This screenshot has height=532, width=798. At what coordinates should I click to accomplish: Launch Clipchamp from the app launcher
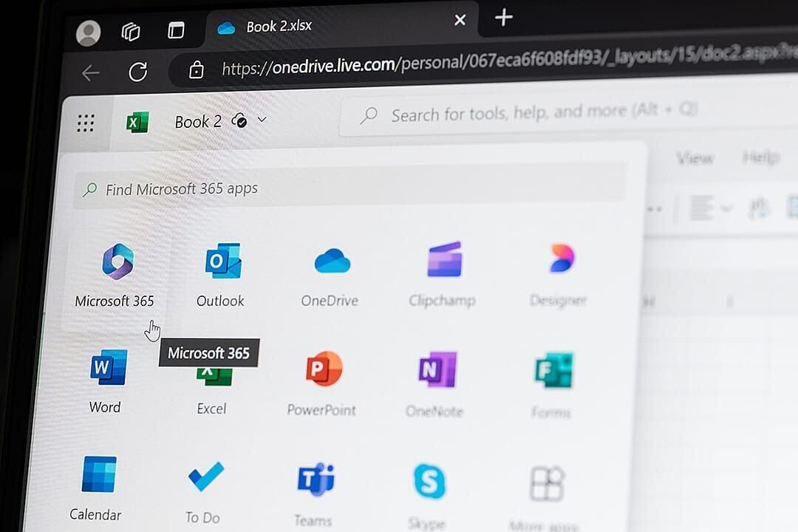(x=445, y=259)
